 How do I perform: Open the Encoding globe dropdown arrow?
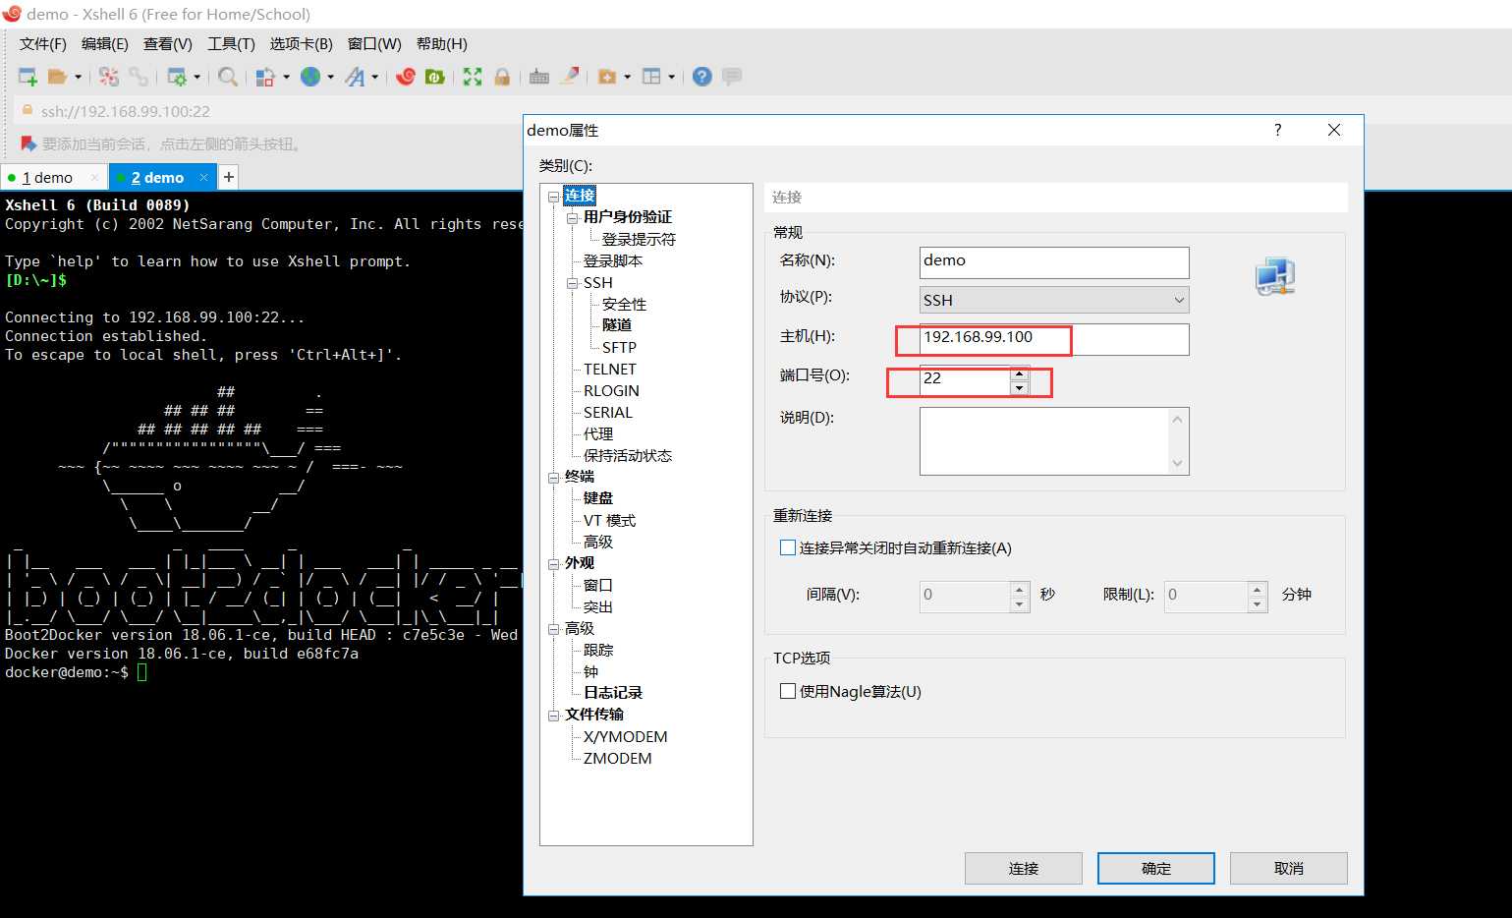[330, 77]
